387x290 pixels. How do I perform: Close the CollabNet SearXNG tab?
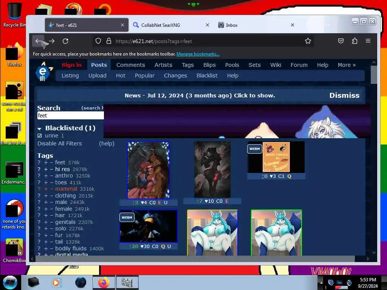coord(207,25)
